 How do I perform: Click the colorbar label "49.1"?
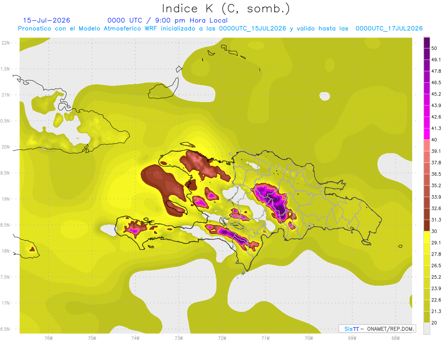(436, 60)
